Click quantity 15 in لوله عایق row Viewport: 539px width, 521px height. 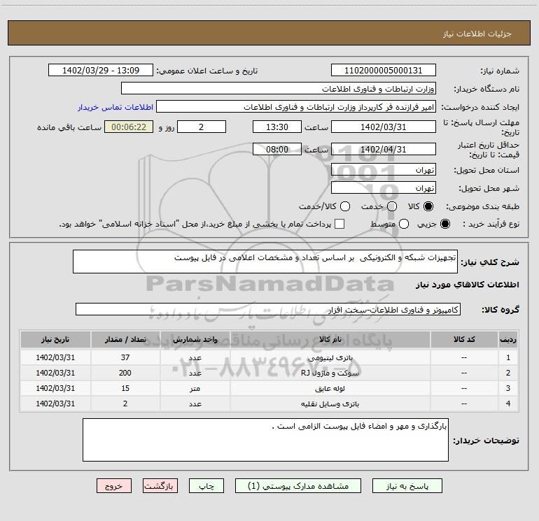tap(125, 388)
